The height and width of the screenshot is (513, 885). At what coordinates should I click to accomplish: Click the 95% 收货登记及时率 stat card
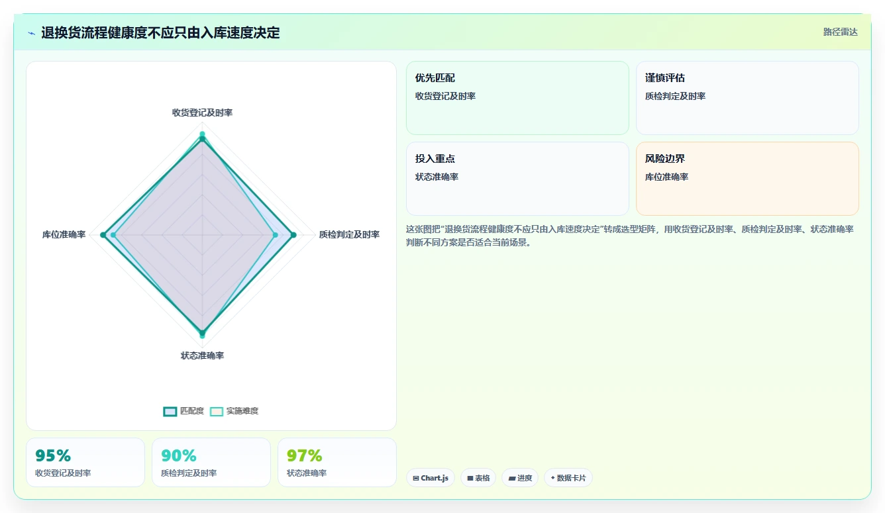click(85, 462)
